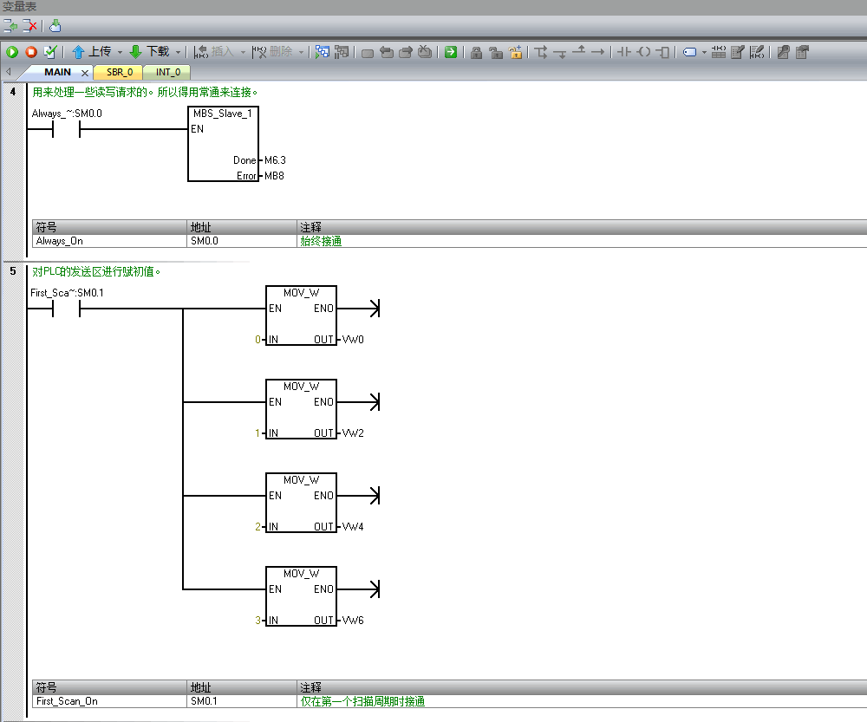Click the Compile program icon
Viewport: 867px width, 722px height.
(50, 52)
